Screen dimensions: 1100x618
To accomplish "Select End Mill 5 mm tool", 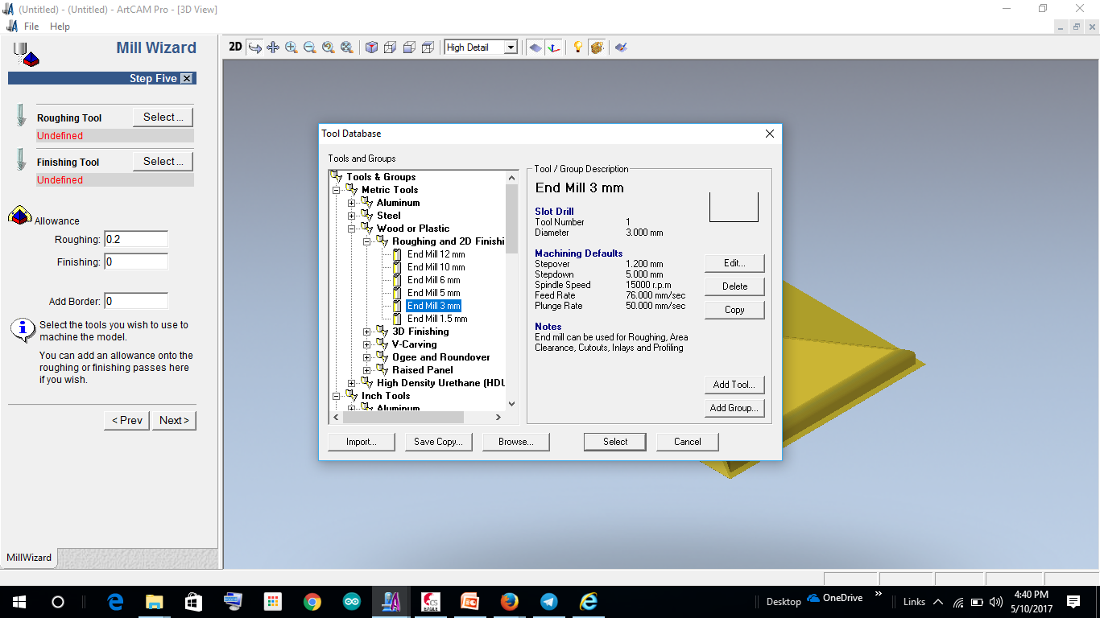I will pyautogui.click(x=433, y=293).
